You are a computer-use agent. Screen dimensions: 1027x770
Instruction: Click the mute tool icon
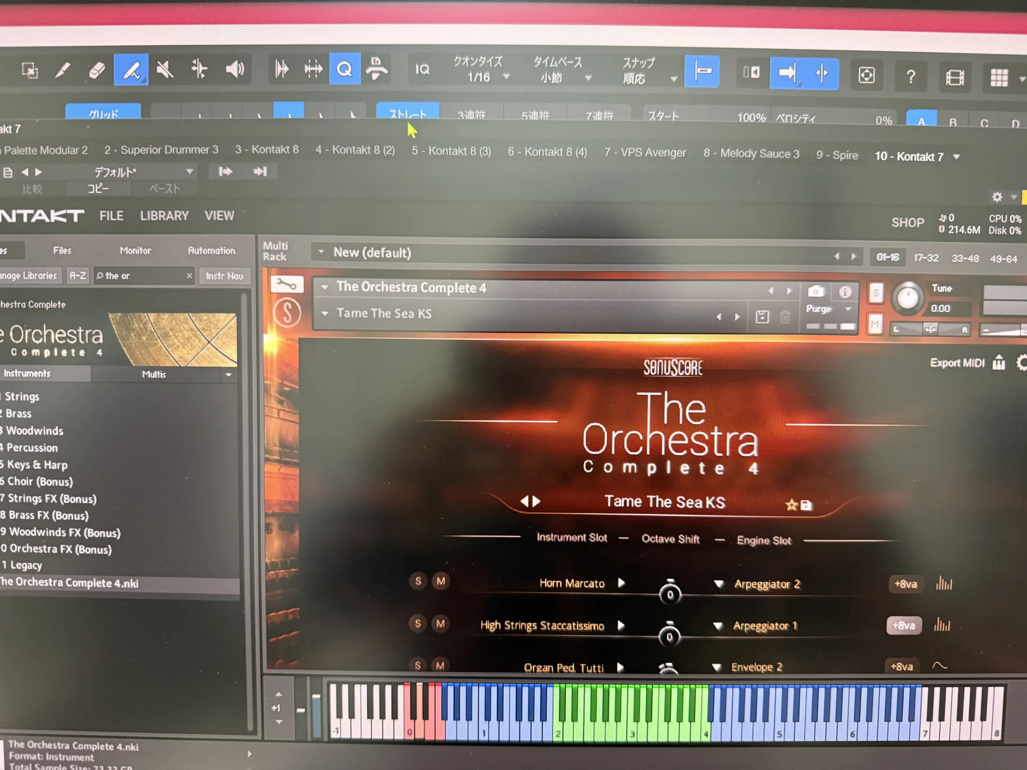[165, 70]
